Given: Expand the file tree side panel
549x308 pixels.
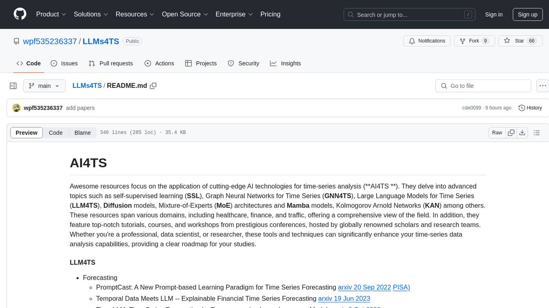Looking at the screenshot, I should click(13, 86).
